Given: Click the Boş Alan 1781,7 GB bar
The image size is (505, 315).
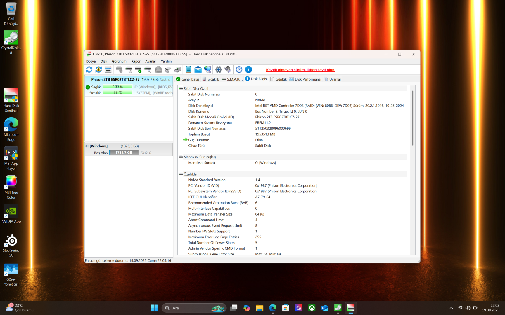Looking at the screenshot, I should coord(124,153).
